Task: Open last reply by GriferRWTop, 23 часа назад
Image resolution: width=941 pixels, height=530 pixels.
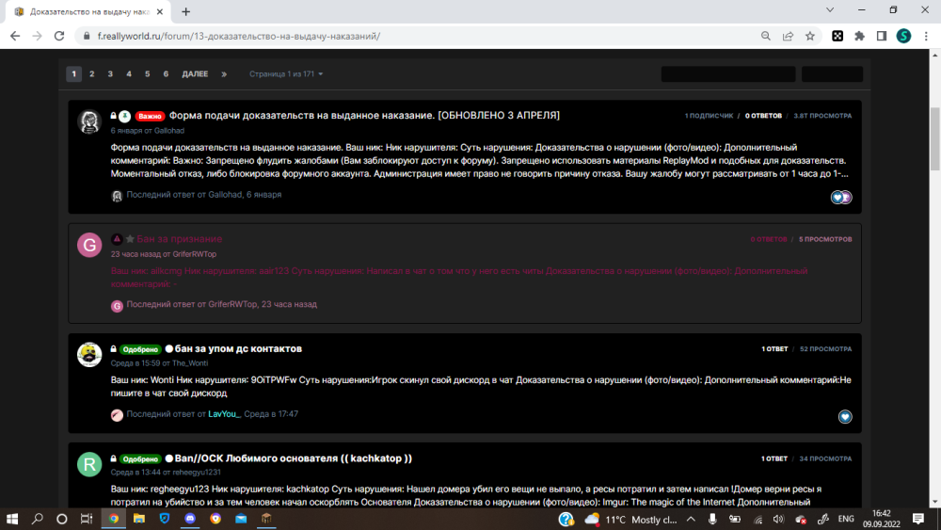Action: click(221, 304)
